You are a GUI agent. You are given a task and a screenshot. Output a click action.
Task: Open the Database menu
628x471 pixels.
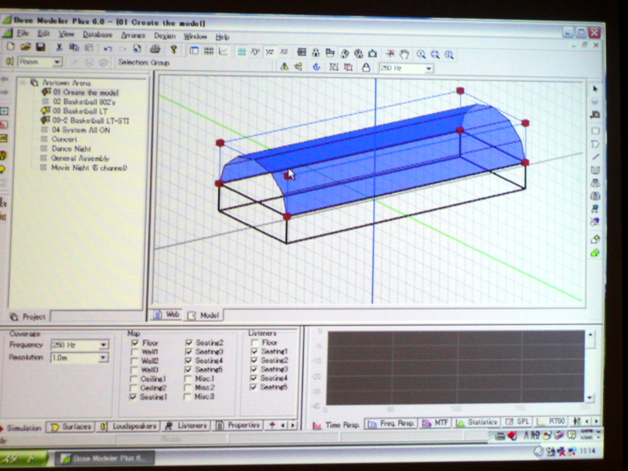tap(97, 35)
